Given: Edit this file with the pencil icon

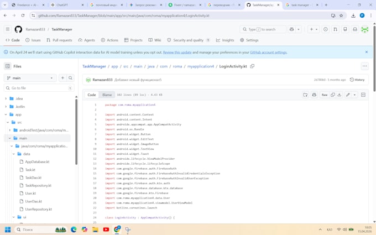Looking at the screenshot, I should [x=348, y=95].
